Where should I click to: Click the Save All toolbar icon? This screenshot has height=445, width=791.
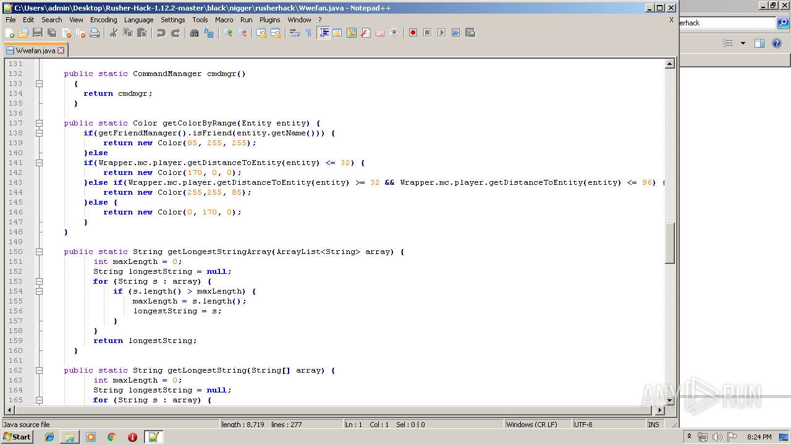click(x=52, y=33)
